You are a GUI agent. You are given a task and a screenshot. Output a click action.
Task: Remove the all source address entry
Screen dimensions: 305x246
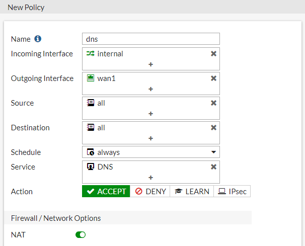(213, 103)
